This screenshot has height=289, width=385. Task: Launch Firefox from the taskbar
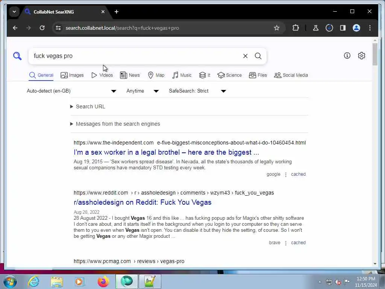[103, 281]
